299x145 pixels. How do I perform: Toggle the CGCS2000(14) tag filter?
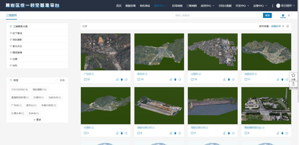pyautogui.click(x=19, y=89)
